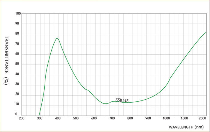Select the 200 wavelength tick label
The height and width of the screenshot is (132, 210).
(x=22, y=118)
